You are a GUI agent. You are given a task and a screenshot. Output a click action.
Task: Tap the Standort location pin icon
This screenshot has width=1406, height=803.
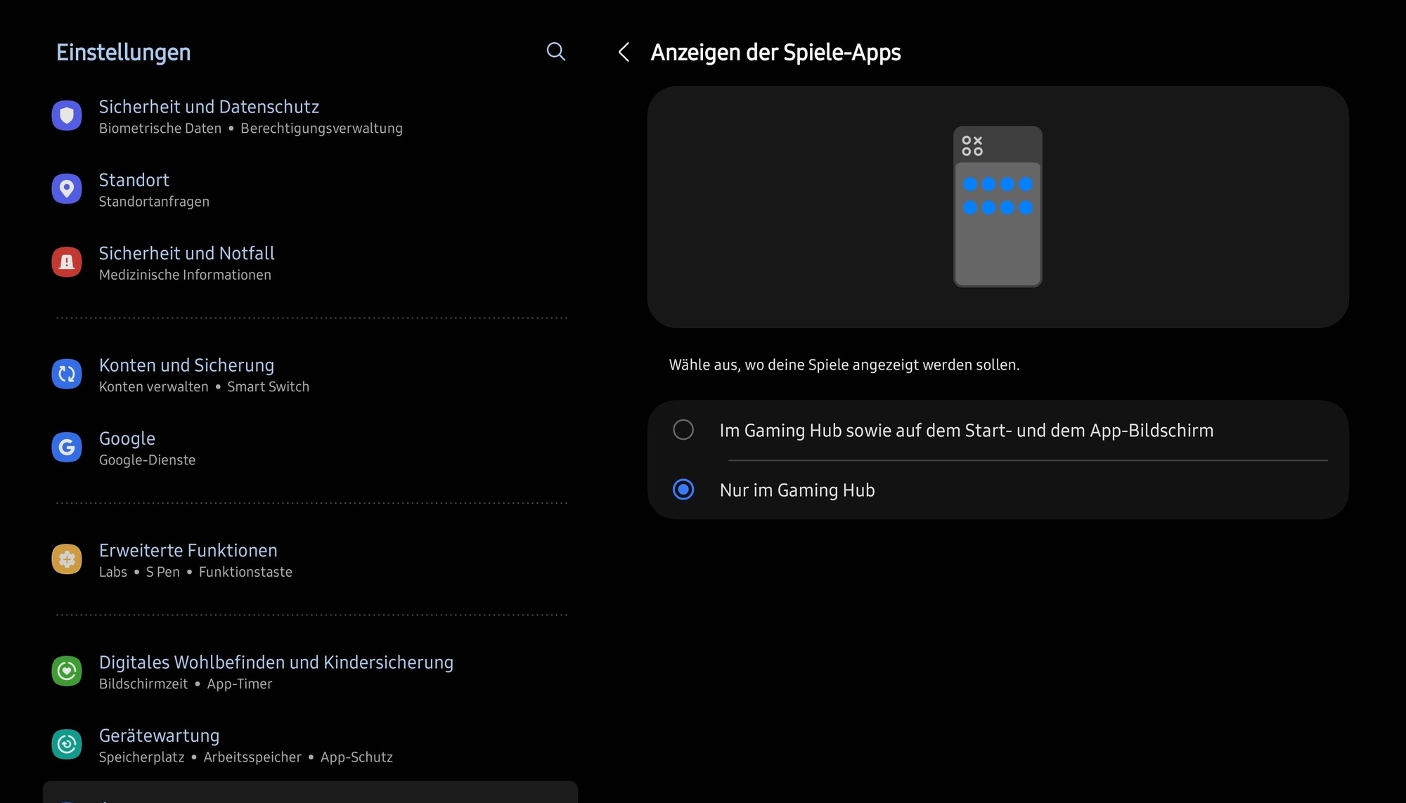(67, 189)
